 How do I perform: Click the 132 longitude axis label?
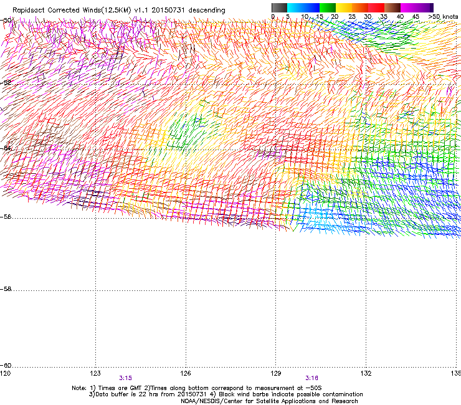tap(366, 373)
